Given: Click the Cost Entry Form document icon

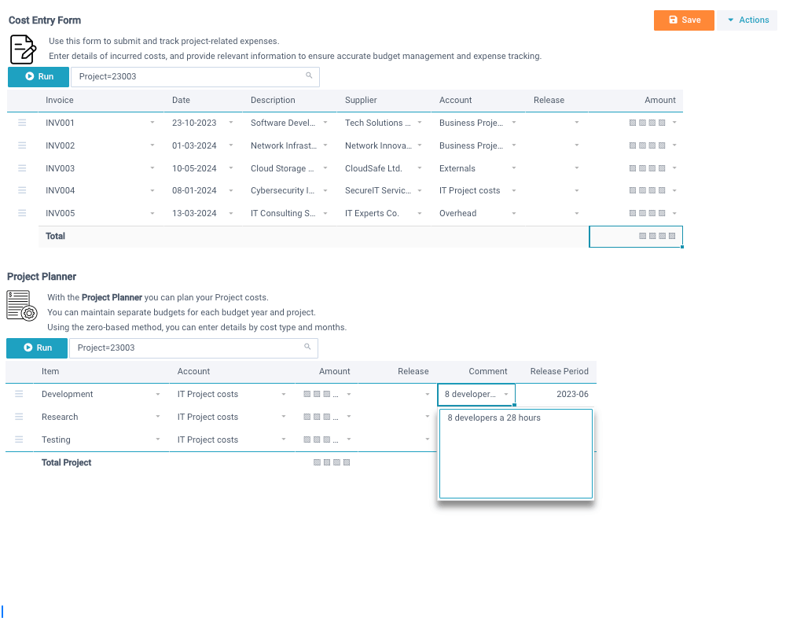Looking at the screenshot, I should click(x=22, y=49).
